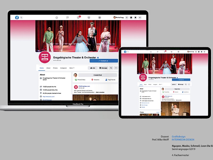This screenshot has height=160, width=213.
Task: Click the round ETO page logo on tablet
Action: pyautogui.click(x=143, y=77)
